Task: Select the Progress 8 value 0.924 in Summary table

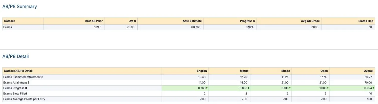Action: coord(250,27)
